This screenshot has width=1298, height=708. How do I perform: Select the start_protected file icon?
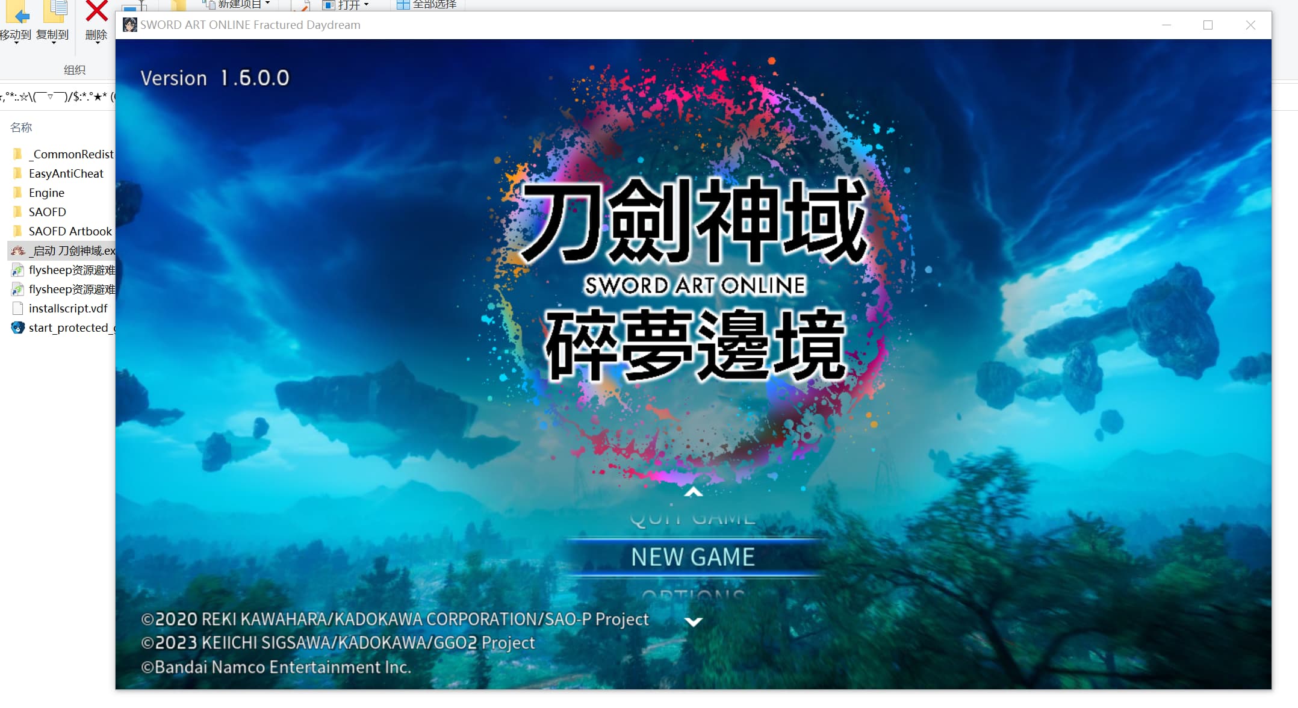coord(17,328)
